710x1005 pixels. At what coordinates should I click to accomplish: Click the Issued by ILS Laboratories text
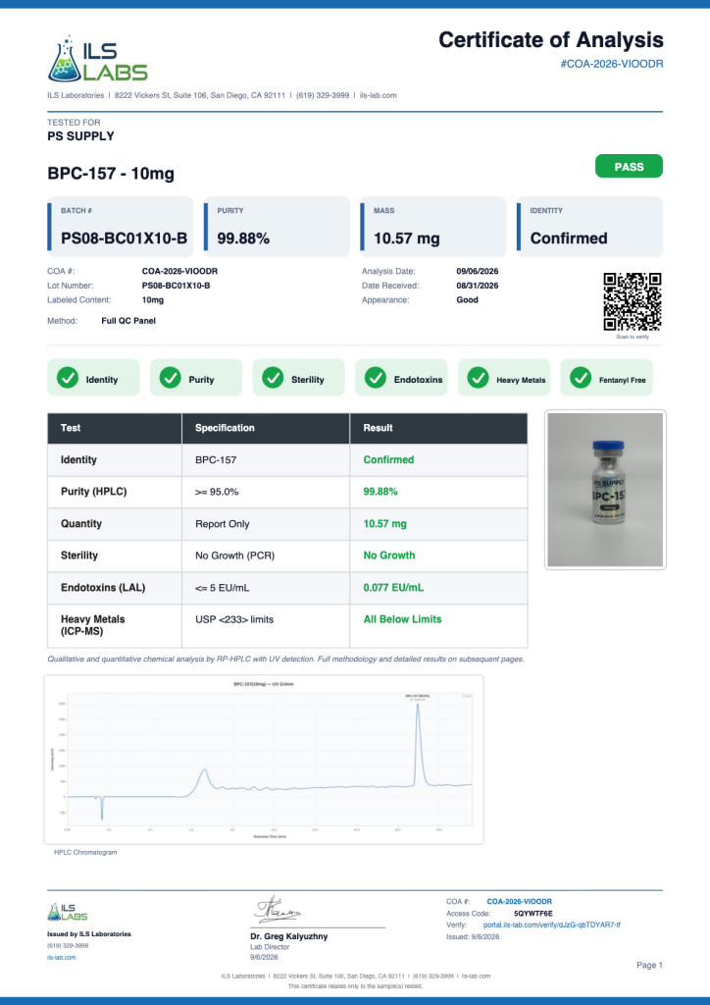point(89,934)
